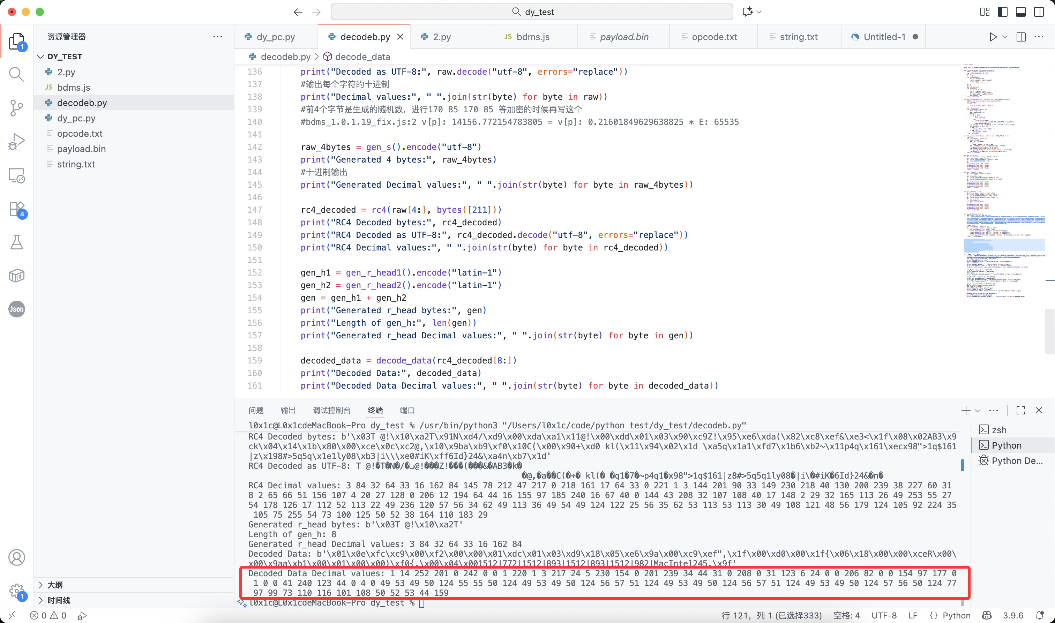Open the Extensions view

pyautogui.click(x=17, y=209)
